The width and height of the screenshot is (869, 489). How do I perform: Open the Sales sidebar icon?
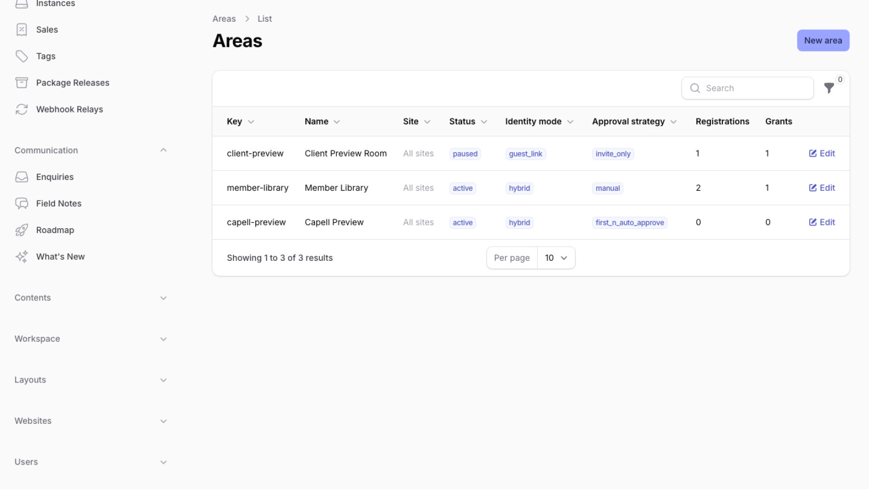pos(22,30)
